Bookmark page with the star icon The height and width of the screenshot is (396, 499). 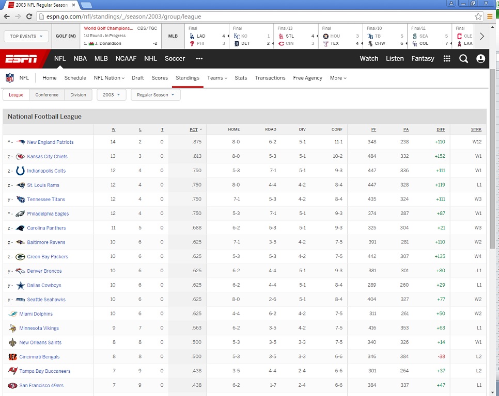(478, 16)
